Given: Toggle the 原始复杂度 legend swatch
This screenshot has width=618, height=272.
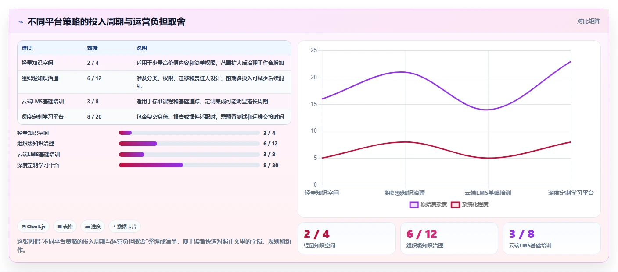Looking at the screenshot, I should coord(414,205).
